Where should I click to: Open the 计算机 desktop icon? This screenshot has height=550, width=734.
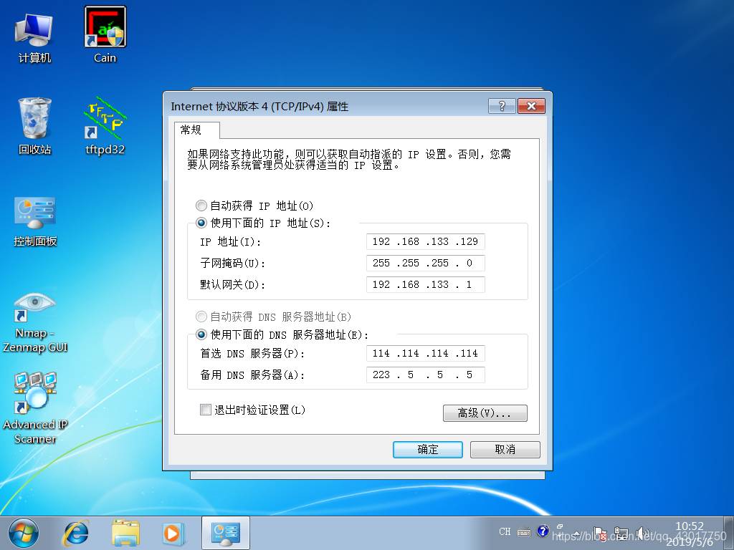pos(34,39)
